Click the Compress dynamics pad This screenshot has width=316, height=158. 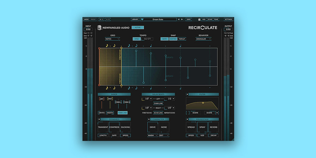click(x=114, y=127)
